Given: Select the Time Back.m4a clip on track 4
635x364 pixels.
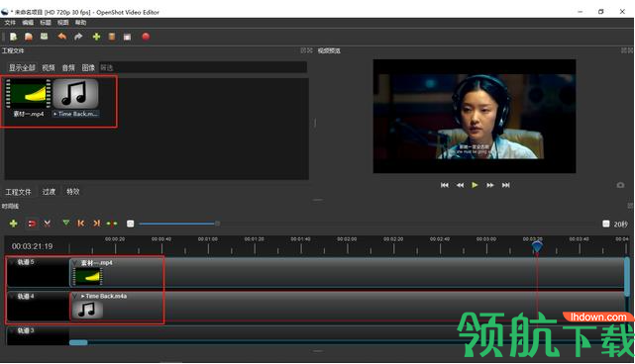Looking at the screenshot, I should (x=347, y=307).
